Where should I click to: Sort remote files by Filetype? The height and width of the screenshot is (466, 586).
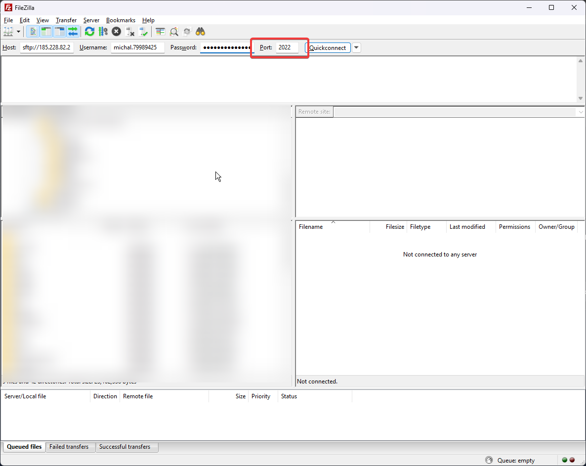tap(426, 227)
